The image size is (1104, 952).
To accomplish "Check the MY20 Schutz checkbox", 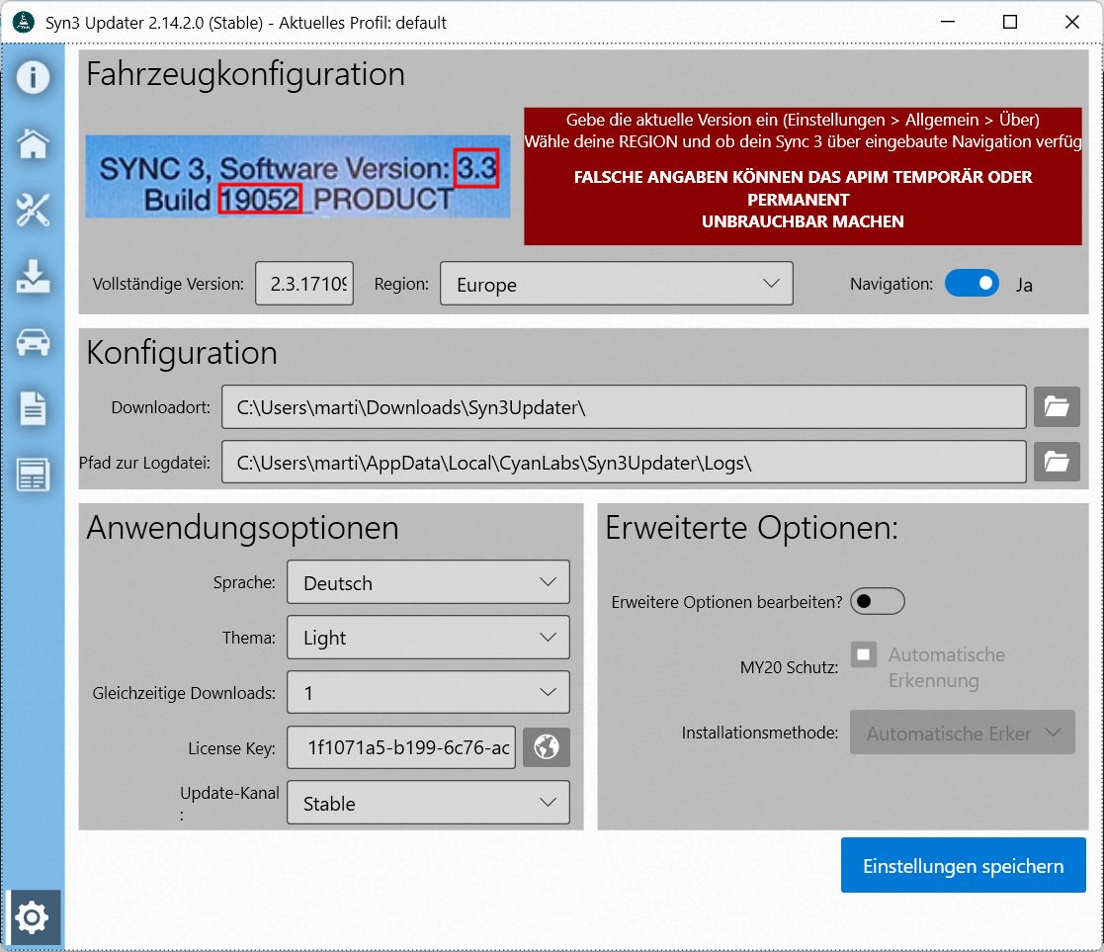I will coord(864,654).
